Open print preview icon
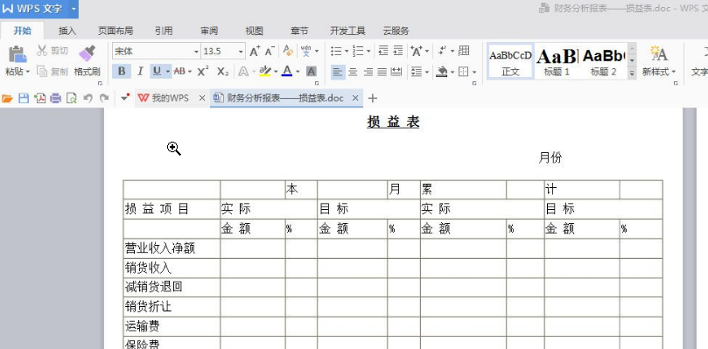 72,98
